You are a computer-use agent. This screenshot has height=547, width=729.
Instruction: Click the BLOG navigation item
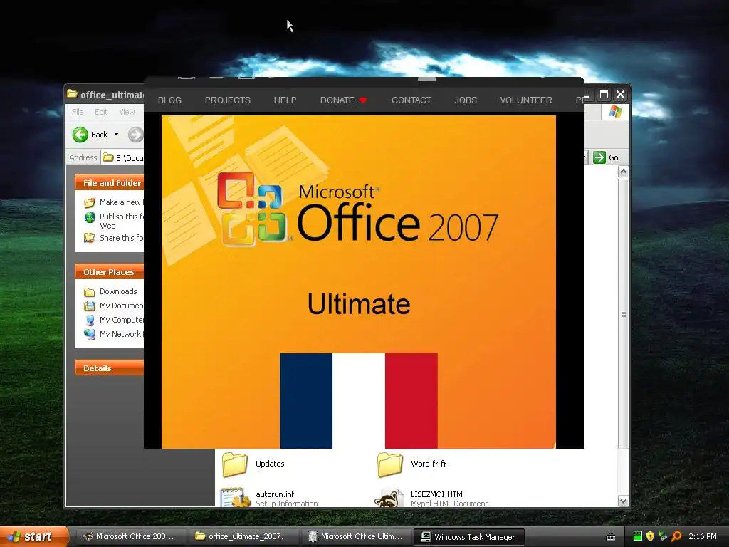(x=169, y=100)
